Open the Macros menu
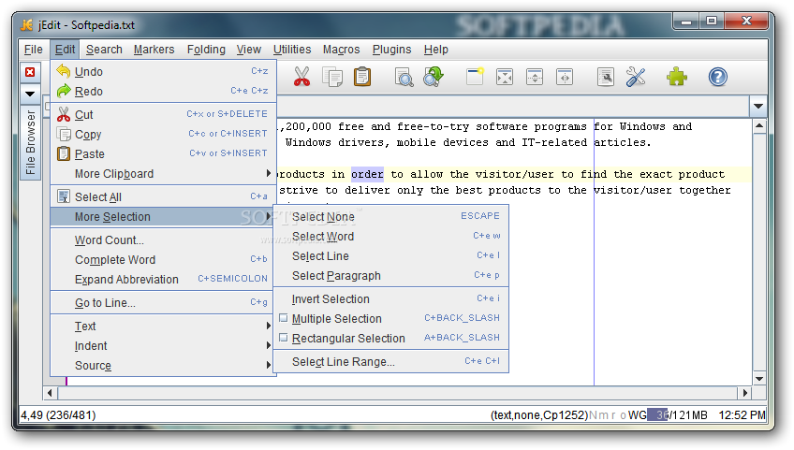This screenshot has width=794, height=450. coord(342,50)
